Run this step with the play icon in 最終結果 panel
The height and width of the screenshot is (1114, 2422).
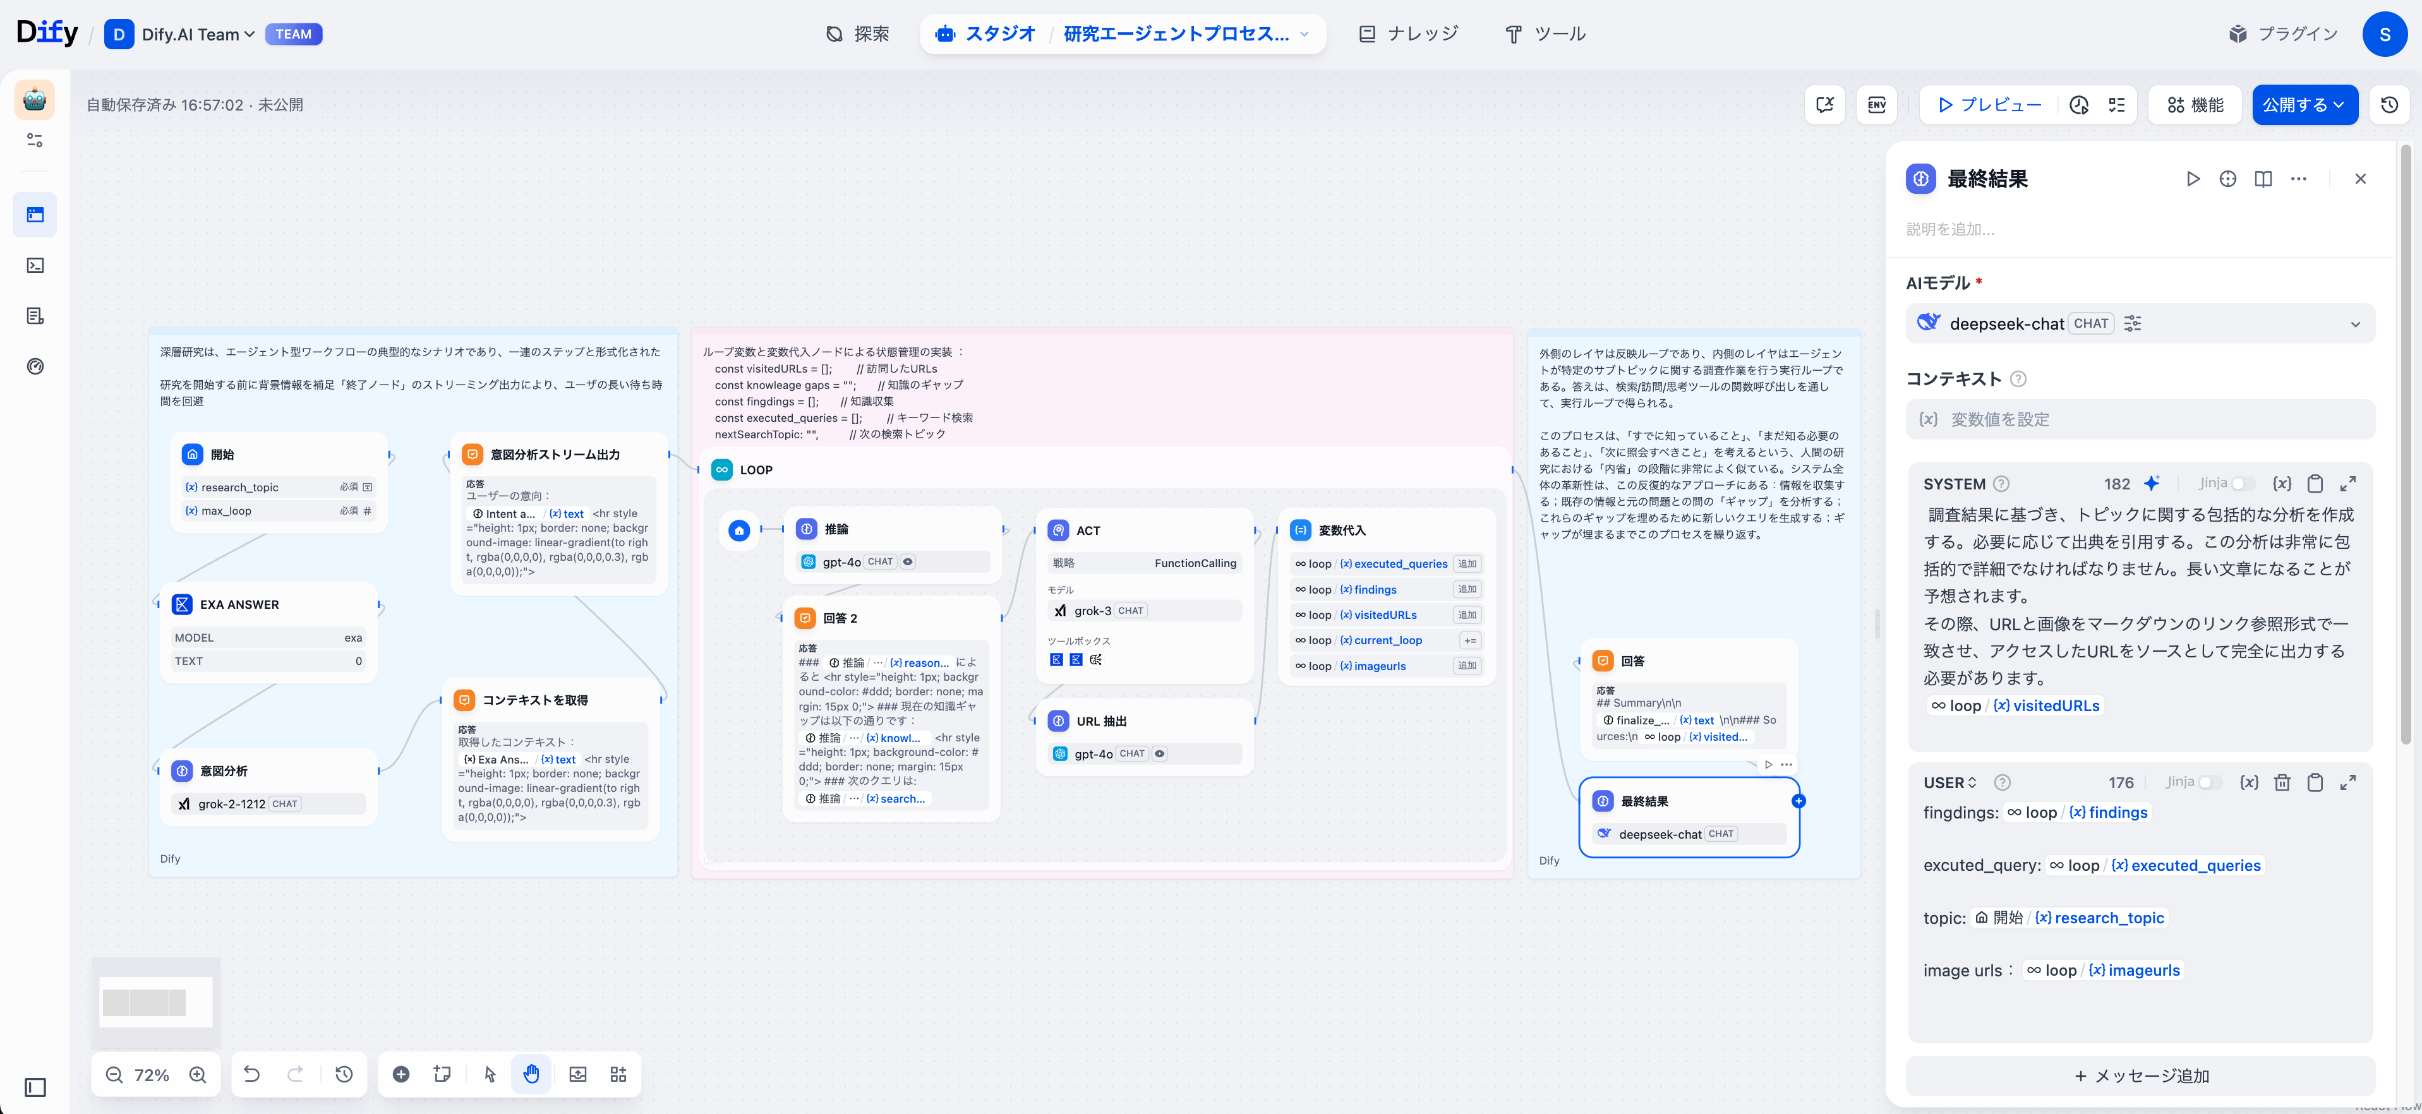click(x=2193, y=179)
